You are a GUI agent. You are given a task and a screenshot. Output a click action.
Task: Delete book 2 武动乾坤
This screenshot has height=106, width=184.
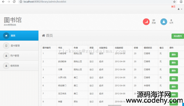(174, 63)
